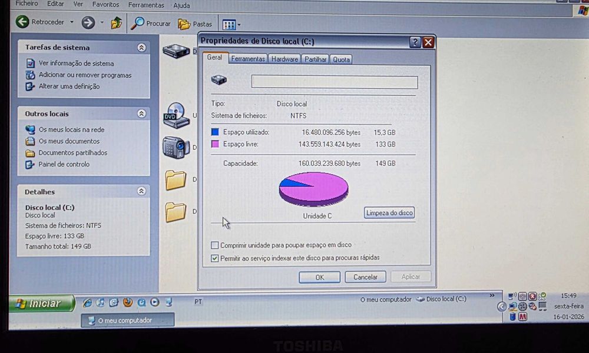Click the disk drive icon beside label field
This screenshot has height=353, width=589.
[219, 79]
